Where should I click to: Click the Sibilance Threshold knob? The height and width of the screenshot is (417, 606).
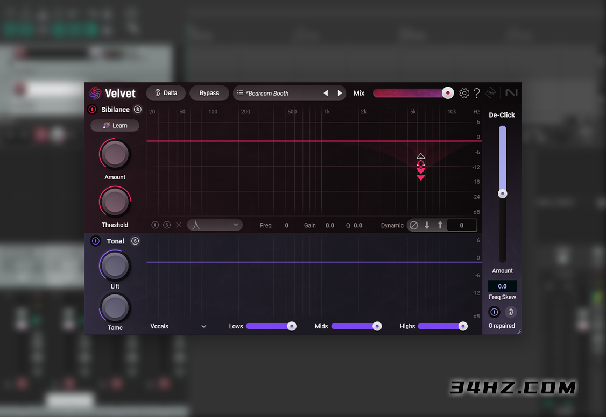[x=115, y=202]
